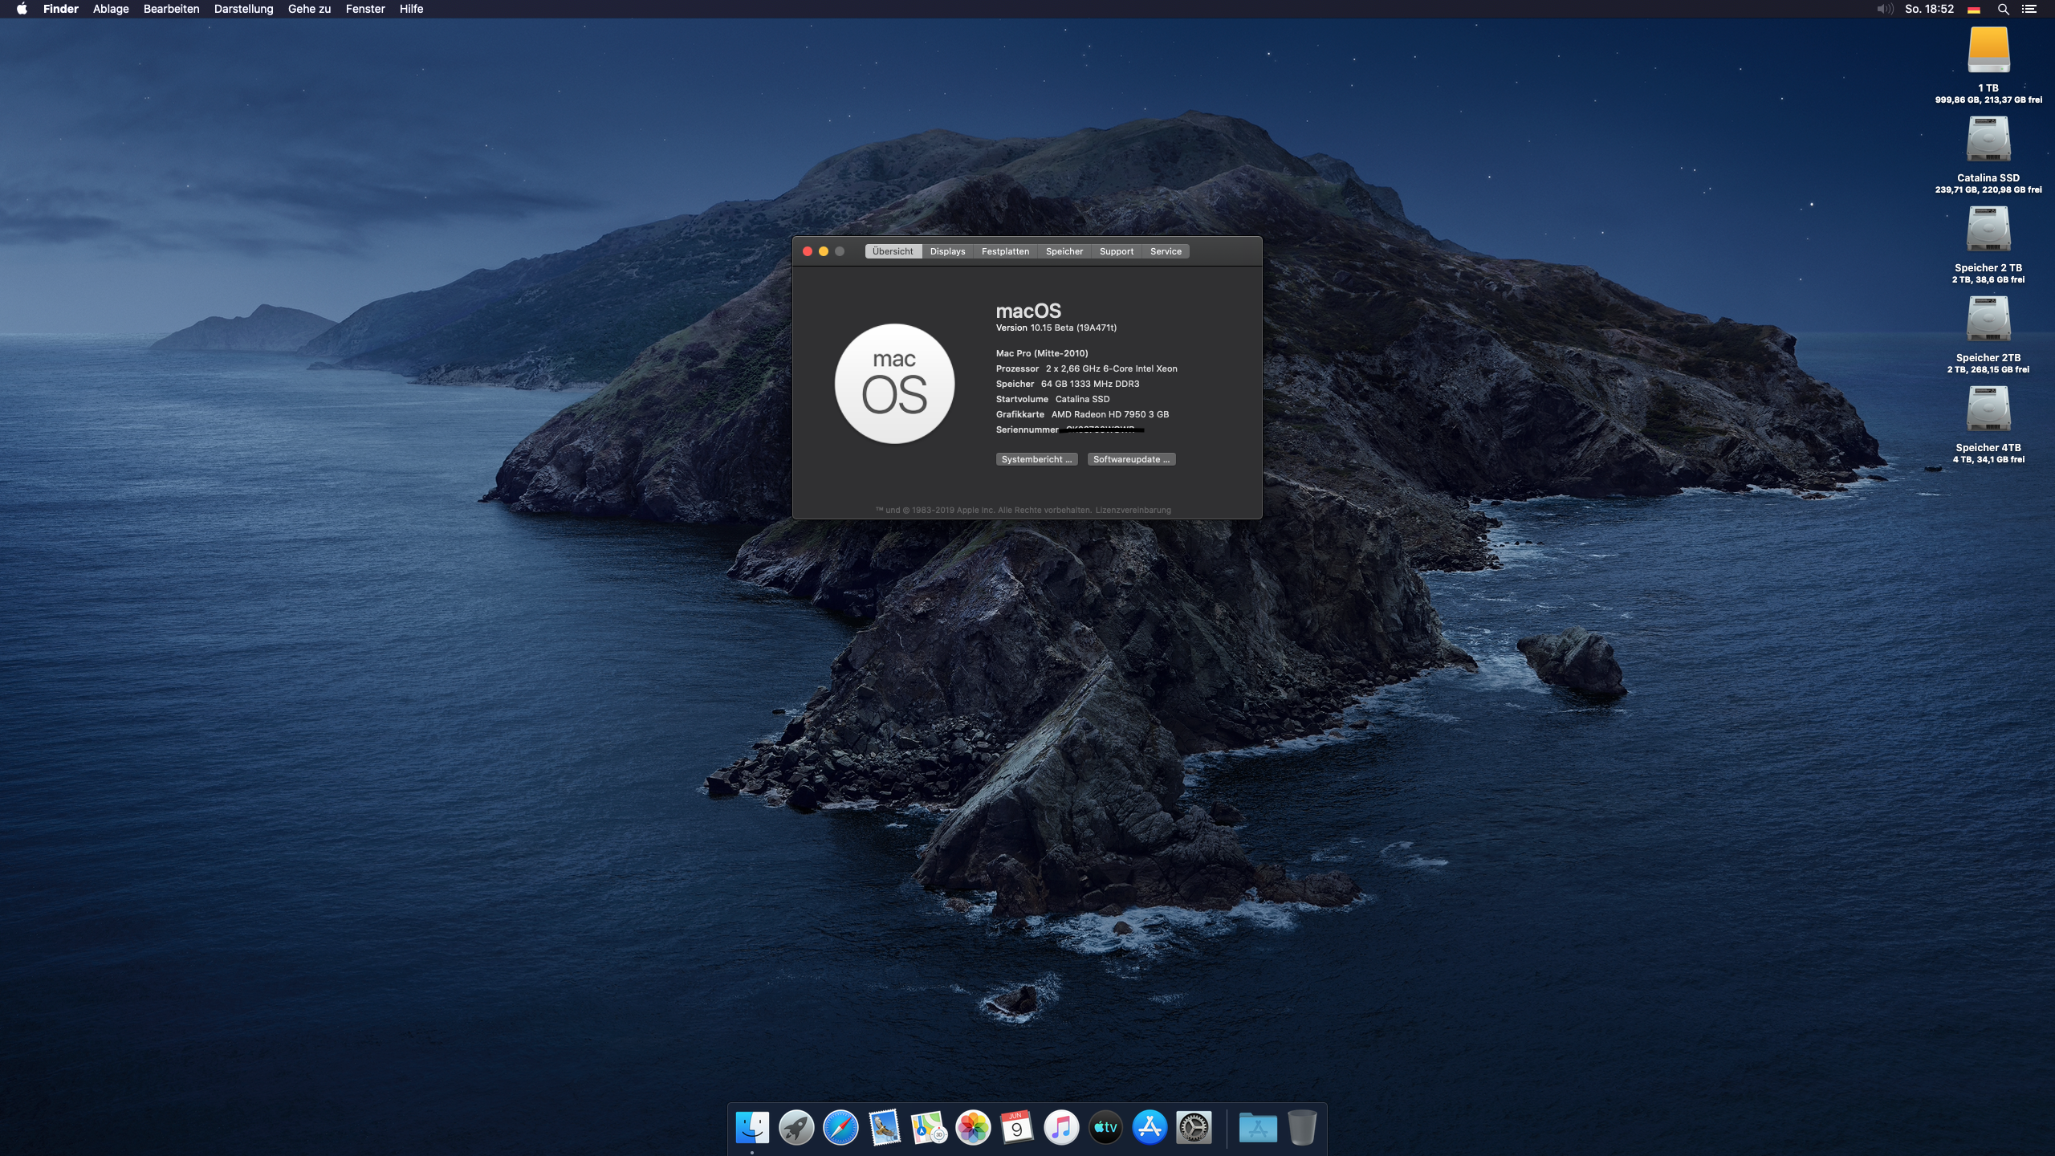This screenshot has height=1156, width=2055.
Task: Open the Speicher tab
Action: click(x=1064, y=251)
